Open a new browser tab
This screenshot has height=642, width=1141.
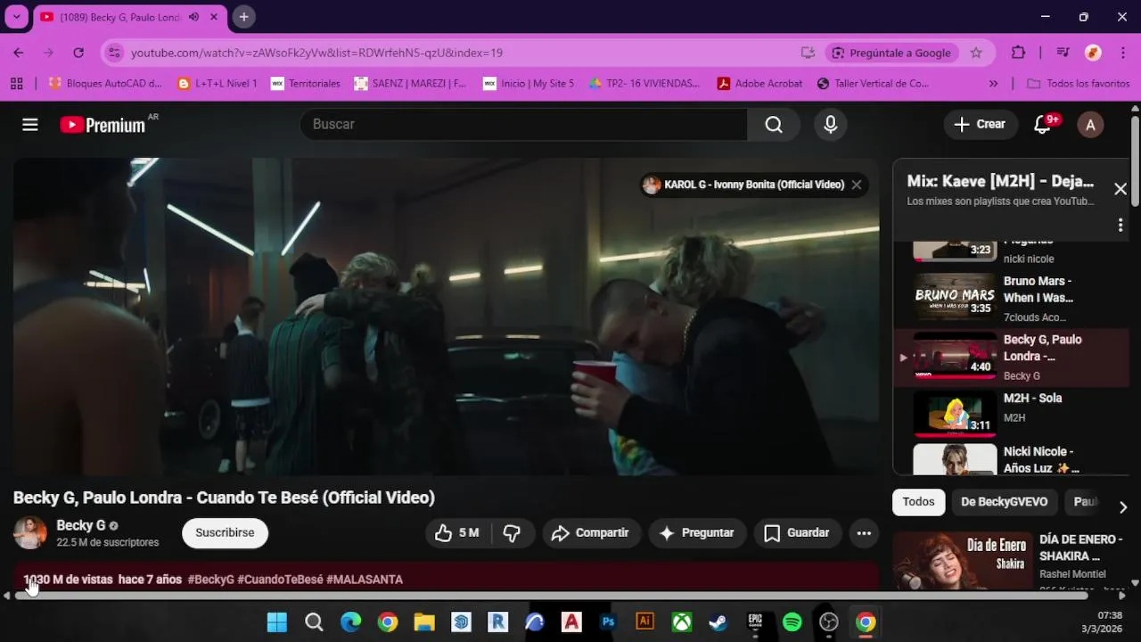click(243, 17)
